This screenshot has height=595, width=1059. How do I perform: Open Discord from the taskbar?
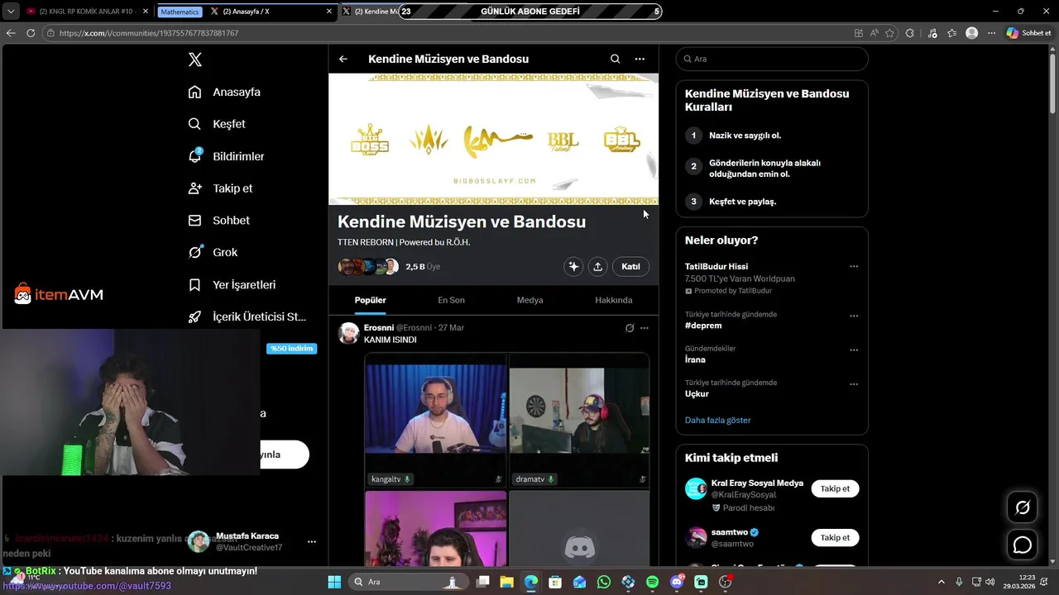click(677, 582)
